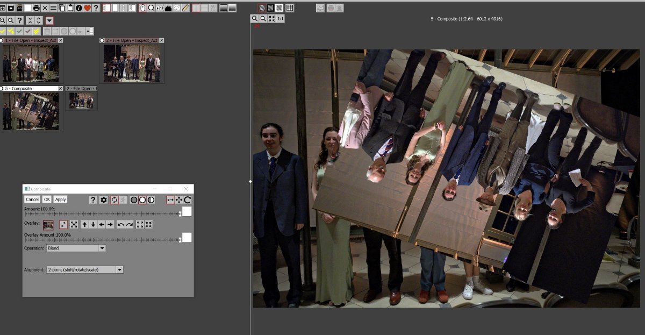Click the question mark in the Composite dialog
Viewport: 645px width, 335px height.
93,199
